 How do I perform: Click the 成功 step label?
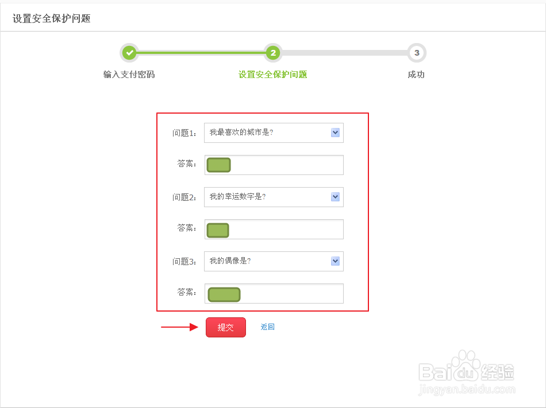[x=416, y=75]
